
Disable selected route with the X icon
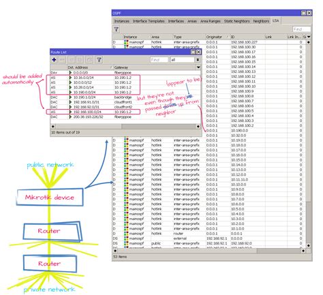(x=80, y=60)
